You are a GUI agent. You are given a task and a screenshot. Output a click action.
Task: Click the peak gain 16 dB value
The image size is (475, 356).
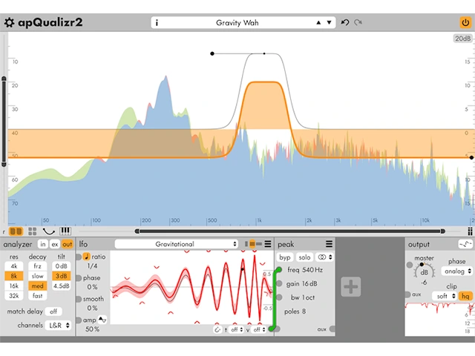(309, 284)
